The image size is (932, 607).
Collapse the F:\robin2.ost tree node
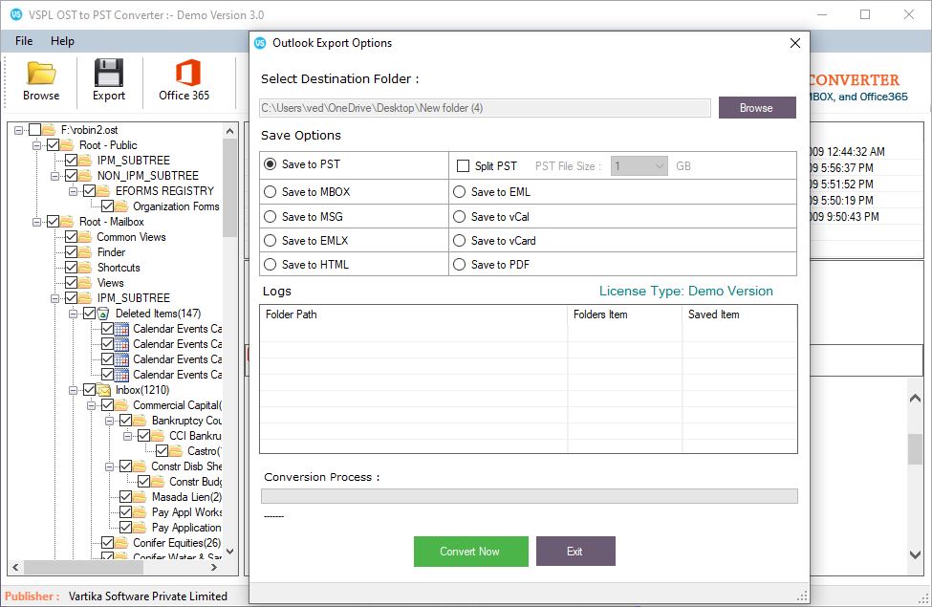(18, 130)
